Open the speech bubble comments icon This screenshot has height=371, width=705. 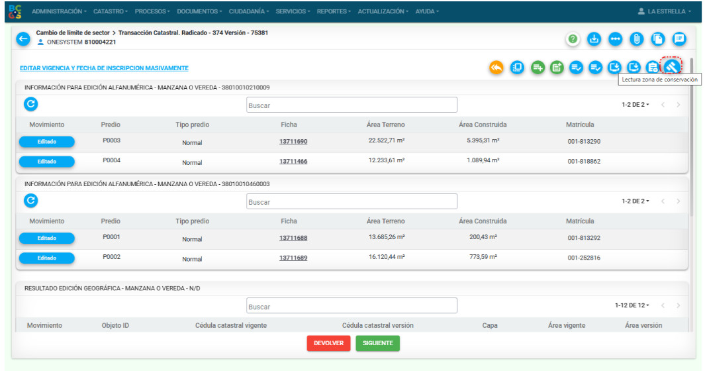coord(679,39)
